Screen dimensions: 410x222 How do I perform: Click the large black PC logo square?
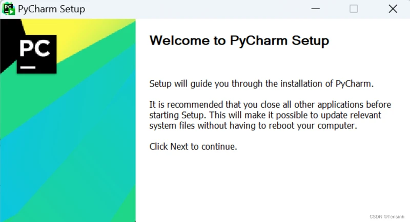[36, 54]
